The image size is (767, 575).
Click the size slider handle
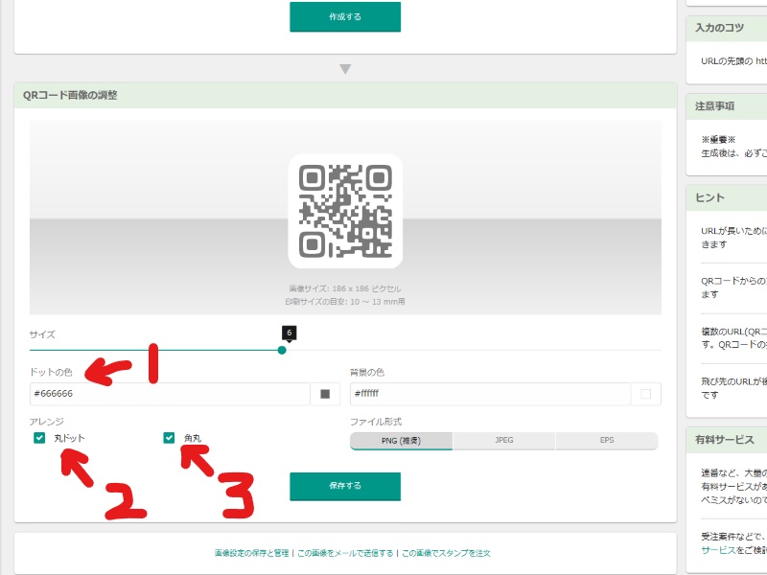pyautogui.click(x=282, y=350)
